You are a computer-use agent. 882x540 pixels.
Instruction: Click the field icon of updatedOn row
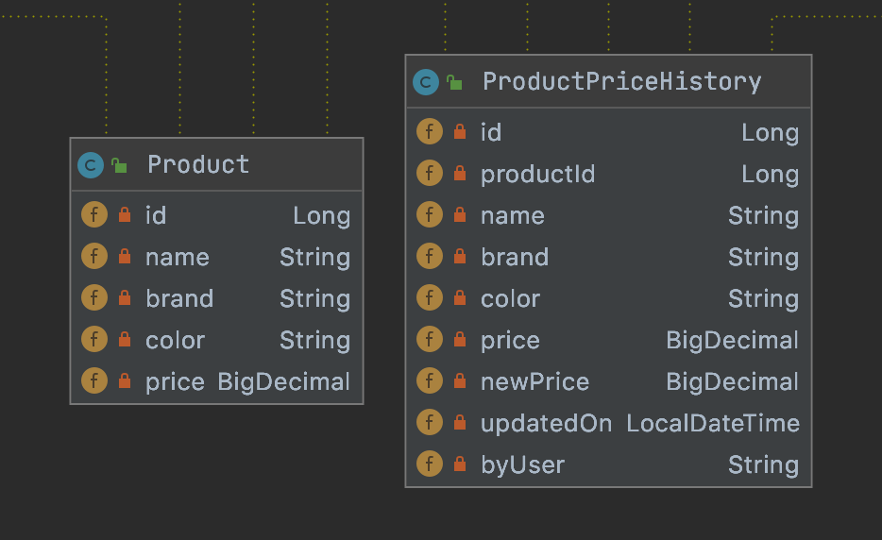[x=430, y=423]
